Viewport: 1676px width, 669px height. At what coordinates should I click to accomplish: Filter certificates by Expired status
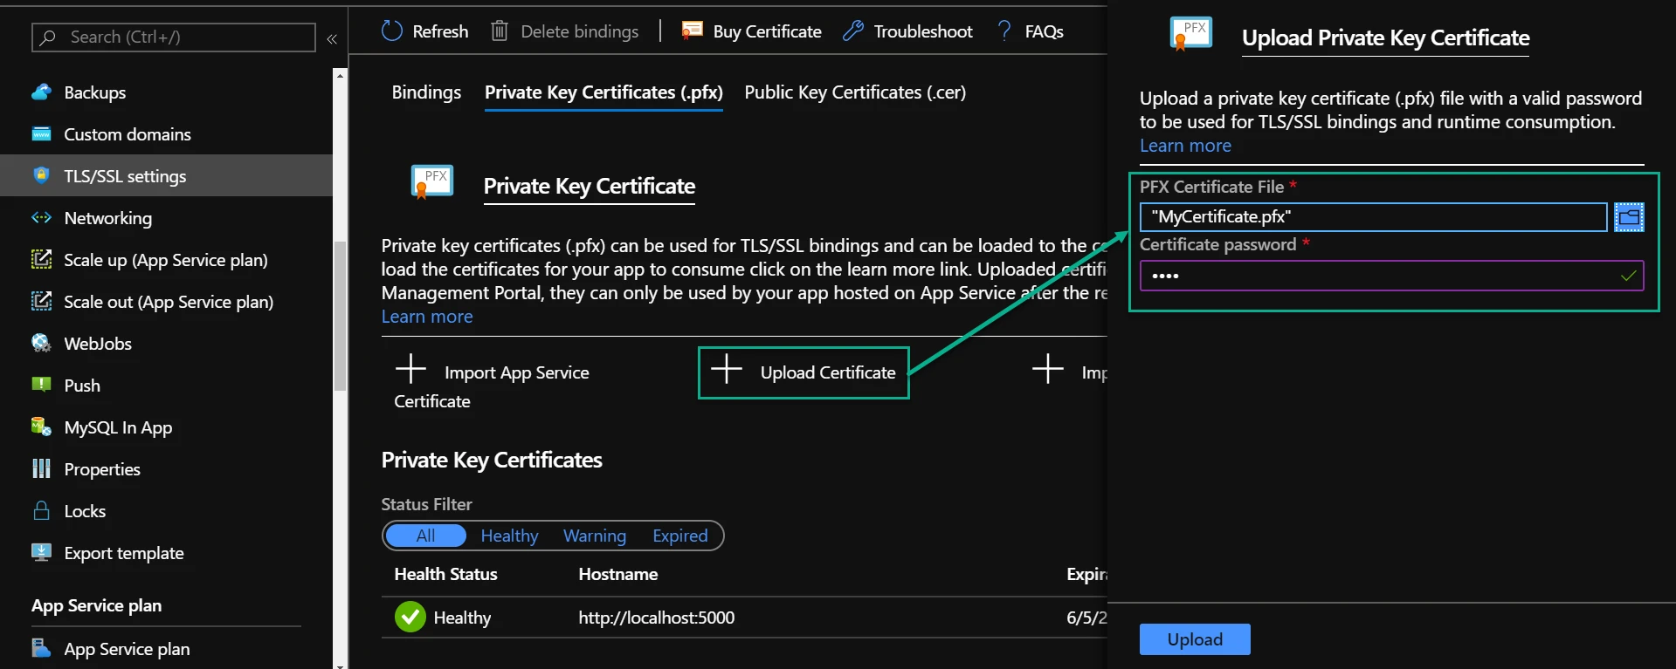(680, 536)
